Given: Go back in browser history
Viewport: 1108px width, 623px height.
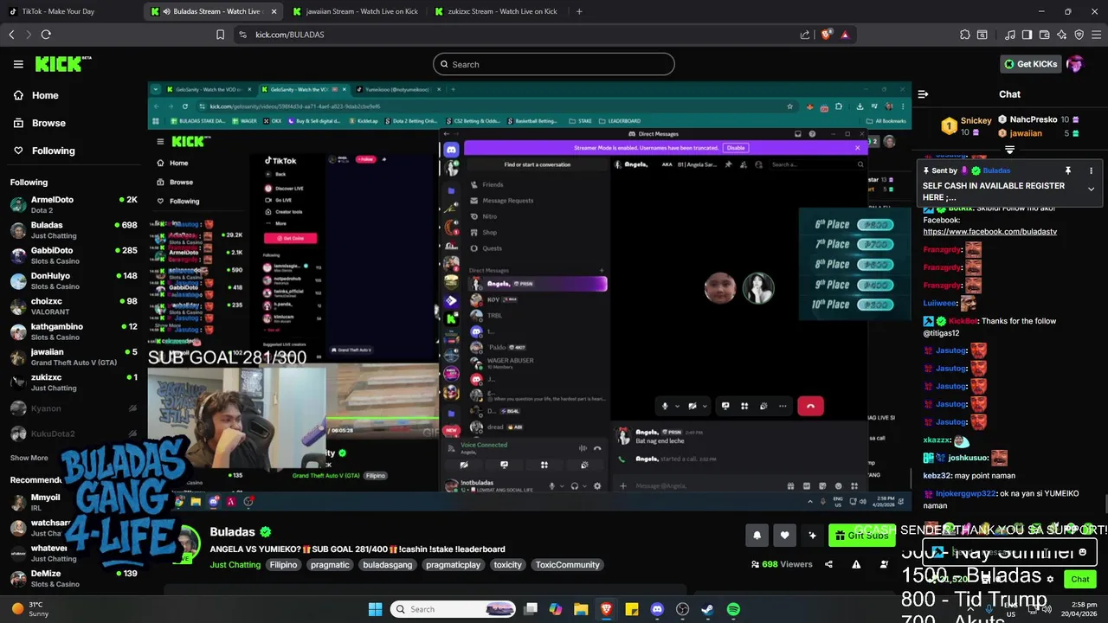Looking at the screenshot, I should tap(11, 35).
